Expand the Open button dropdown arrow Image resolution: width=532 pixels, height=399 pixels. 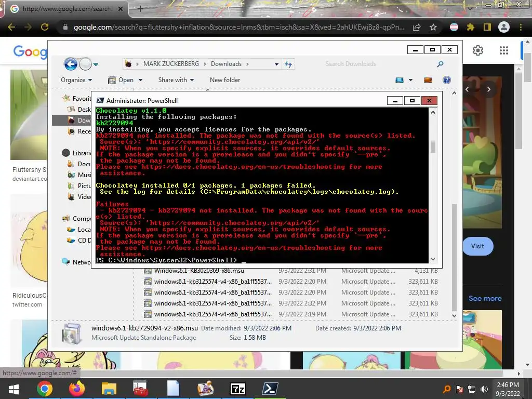point(140,81)
